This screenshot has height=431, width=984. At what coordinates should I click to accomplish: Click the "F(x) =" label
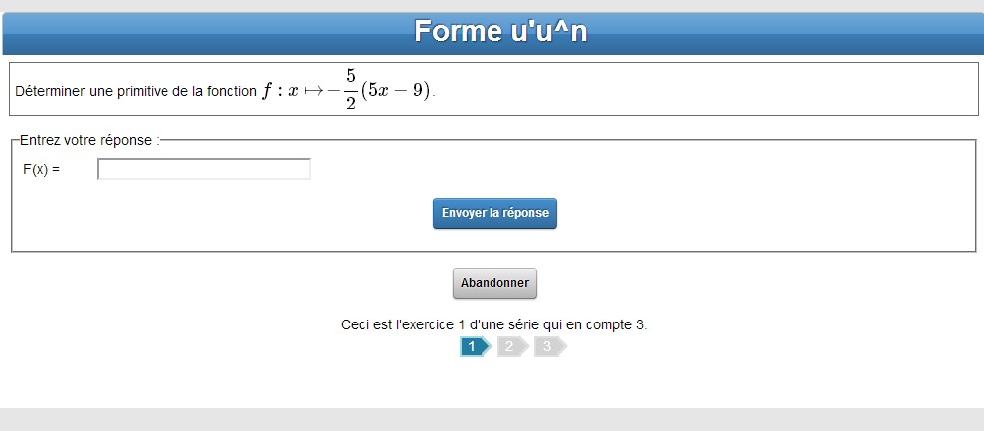41,170
